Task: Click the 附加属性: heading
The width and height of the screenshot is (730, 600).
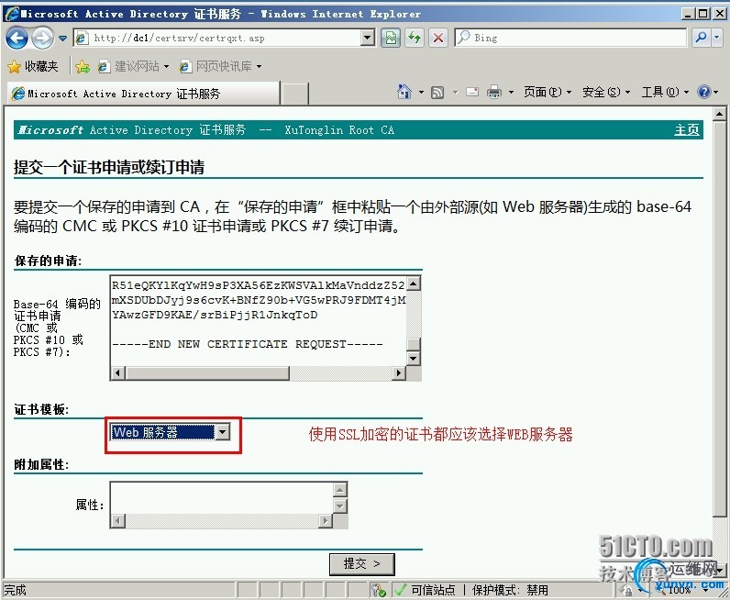Action: click(41, 465)
